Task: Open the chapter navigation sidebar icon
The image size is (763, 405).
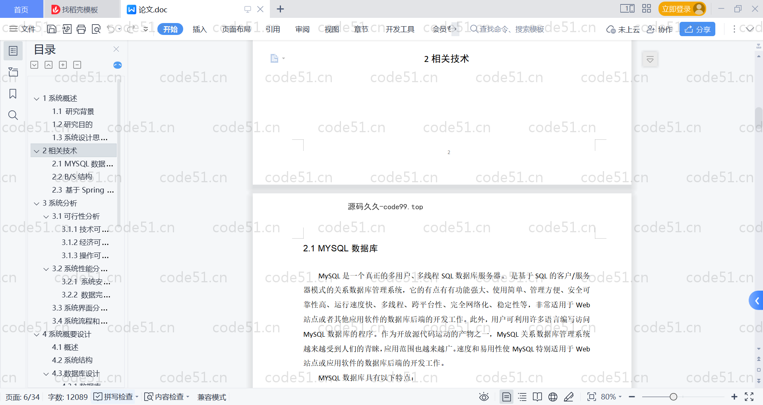Action: tap(13, 72)
